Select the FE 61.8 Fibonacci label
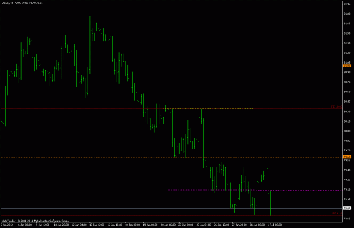 point(337,213)
